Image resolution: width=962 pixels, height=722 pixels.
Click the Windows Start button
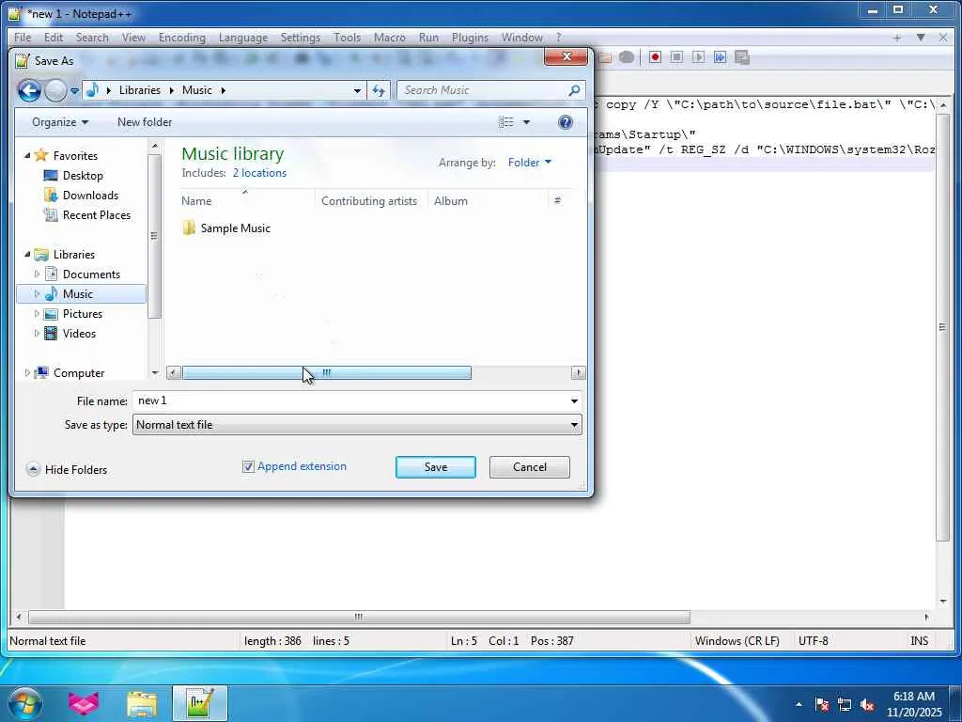(24, 703)
